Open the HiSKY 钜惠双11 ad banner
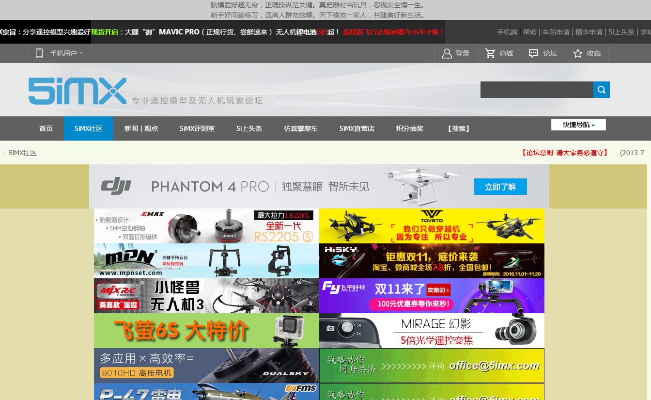651x400 pixels. click(432, 261)
